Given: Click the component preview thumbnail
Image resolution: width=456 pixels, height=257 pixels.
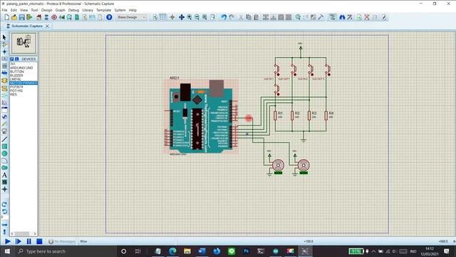Looking at the screenshot, I should [24, 43].
